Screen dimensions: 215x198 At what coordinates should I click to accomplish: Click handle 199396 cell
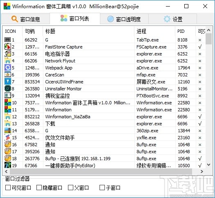pyautogui.click(x=32, y=75)
